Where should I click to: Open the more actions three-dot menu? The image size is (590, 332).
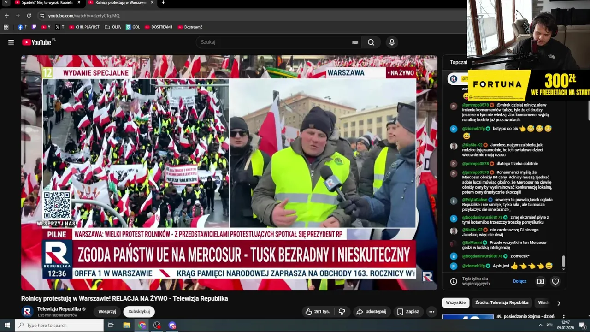click(431, 312)
